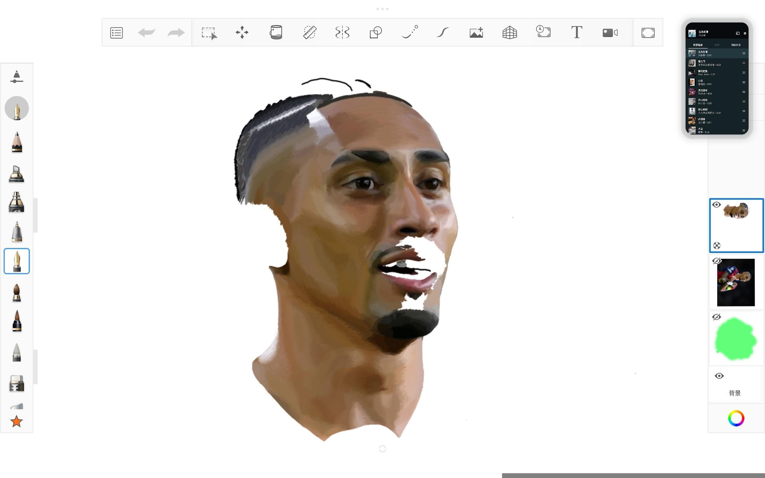Open the ruler guide tool
The width and height of the screenshot is (765, 478).
(x=309, y=32)
